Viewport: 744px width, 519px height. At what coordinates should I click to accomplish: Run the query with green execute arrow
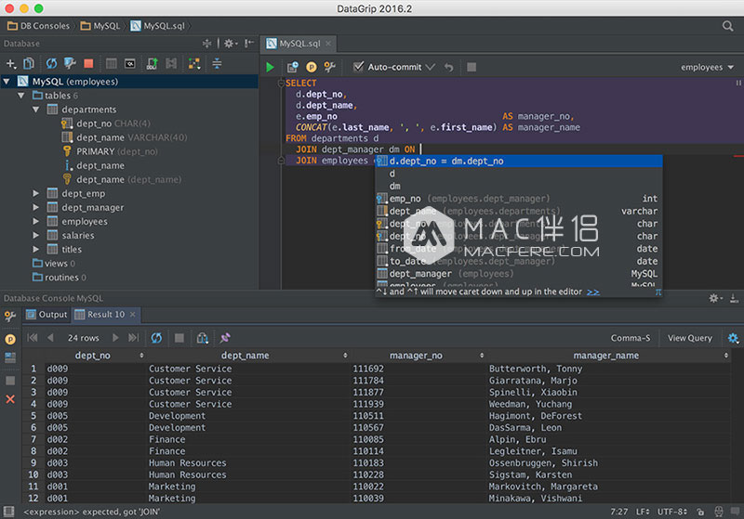tap(270, 67)
